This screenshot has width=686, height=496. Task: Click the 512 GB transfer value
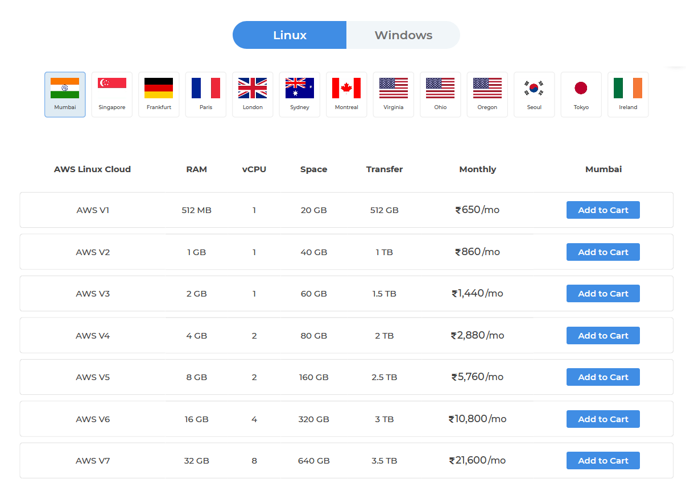click(385, 210)
